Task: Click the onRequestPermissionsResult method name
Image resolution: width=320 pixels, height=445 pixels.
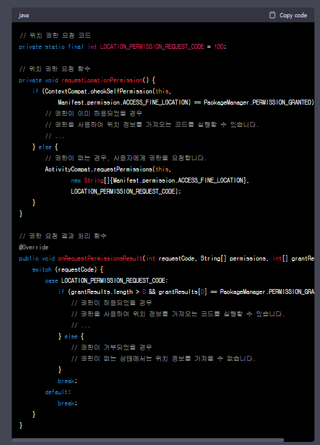Action: 100,258
